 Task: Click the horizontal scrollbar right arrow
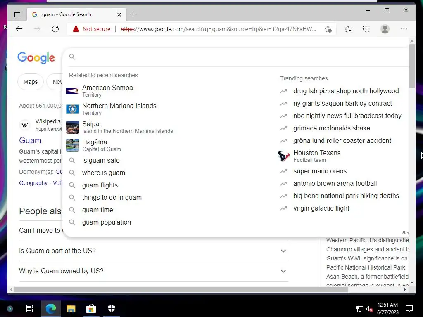pyautogui.click(x=405, y=289)
